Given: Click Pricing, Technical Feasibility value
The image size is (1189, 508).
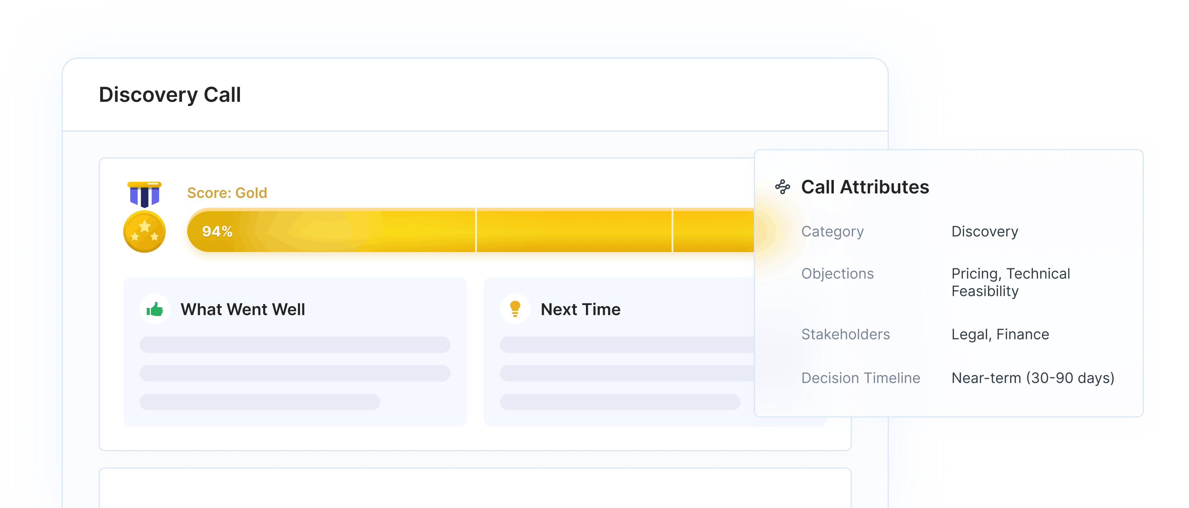Looking at the screenshot, I should 1010,282.
